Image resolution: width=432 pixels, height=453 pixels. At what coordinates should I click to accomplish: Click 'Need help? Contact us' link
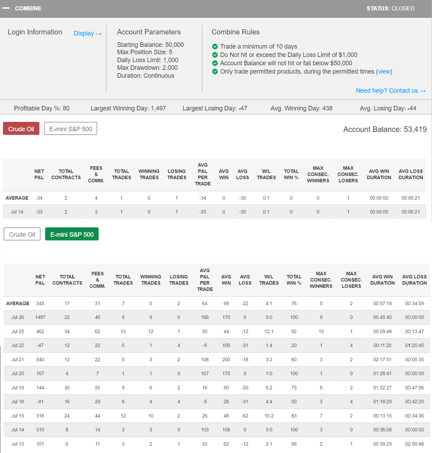pyautogui.click(x=391, y=91)
